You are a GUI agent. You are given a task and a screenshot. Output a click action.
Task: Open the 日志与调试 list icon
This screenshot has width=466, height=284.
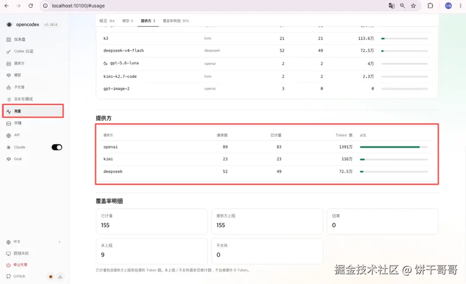(x=9, y=99)
